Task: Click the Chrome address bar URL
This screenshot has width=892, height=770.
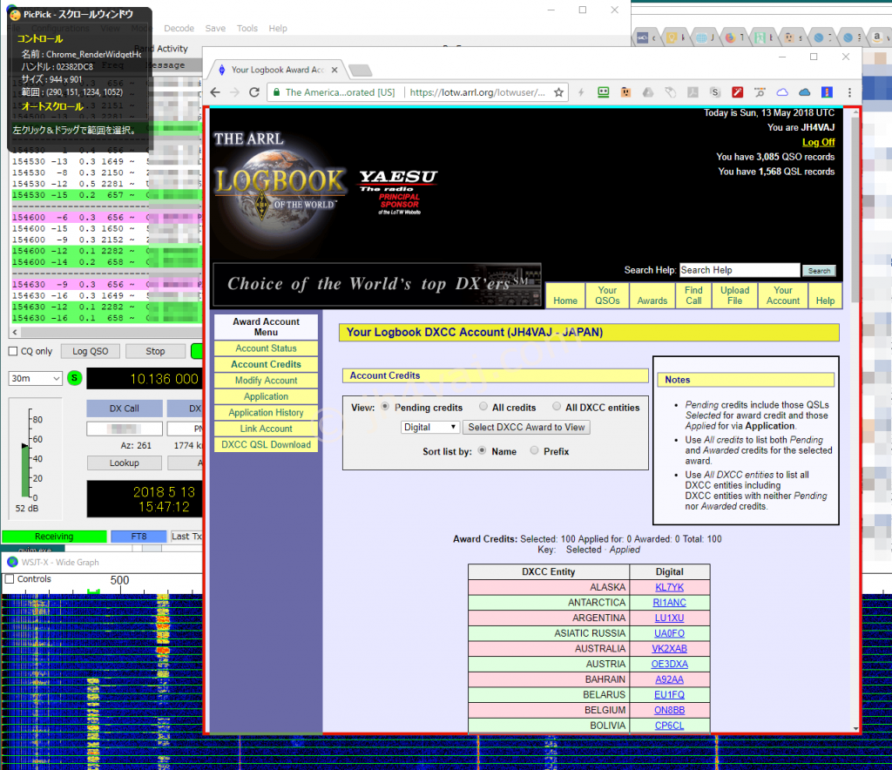Action: coord(477,92)
